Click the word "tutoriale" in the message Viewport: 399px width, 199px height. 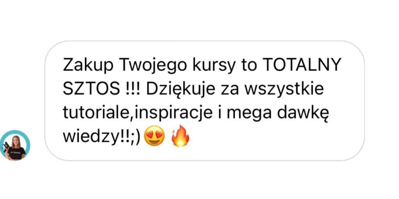click(x=94, y=113)
